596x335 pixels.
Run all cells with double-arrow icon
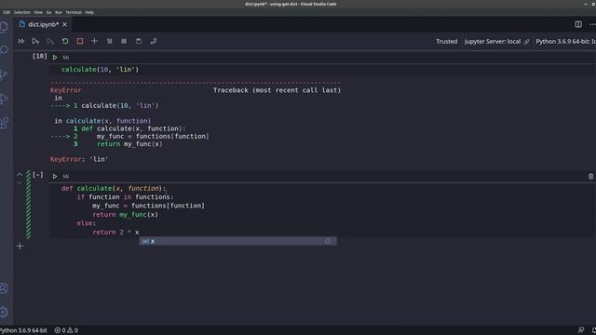click(x=21, y=41)
